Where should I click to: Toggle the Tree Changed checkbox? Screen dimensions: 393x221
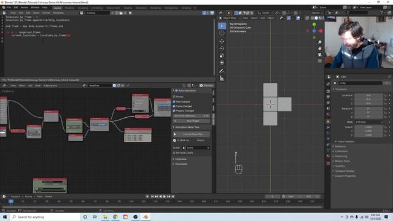174,101
